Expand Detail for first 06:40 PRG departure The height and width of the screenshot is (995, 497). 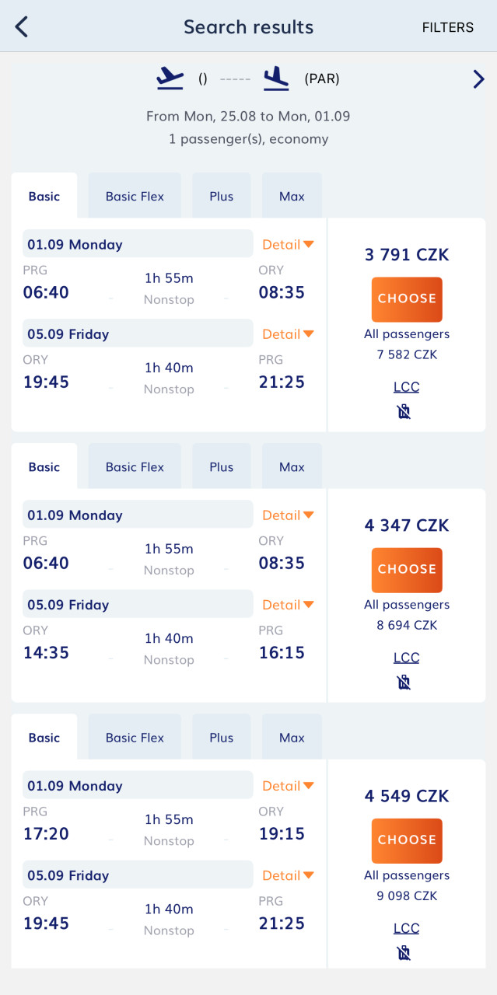point(288,244)
